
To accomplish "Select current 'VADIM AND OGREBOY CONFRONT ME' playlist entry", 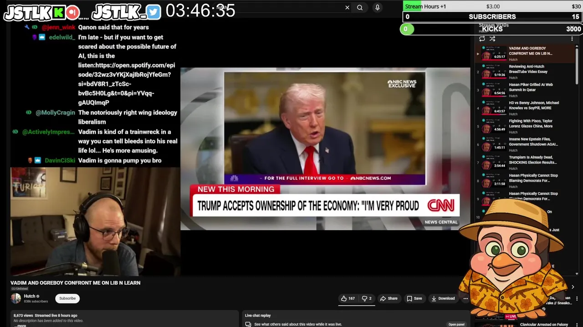I will (x=526, y=54).
